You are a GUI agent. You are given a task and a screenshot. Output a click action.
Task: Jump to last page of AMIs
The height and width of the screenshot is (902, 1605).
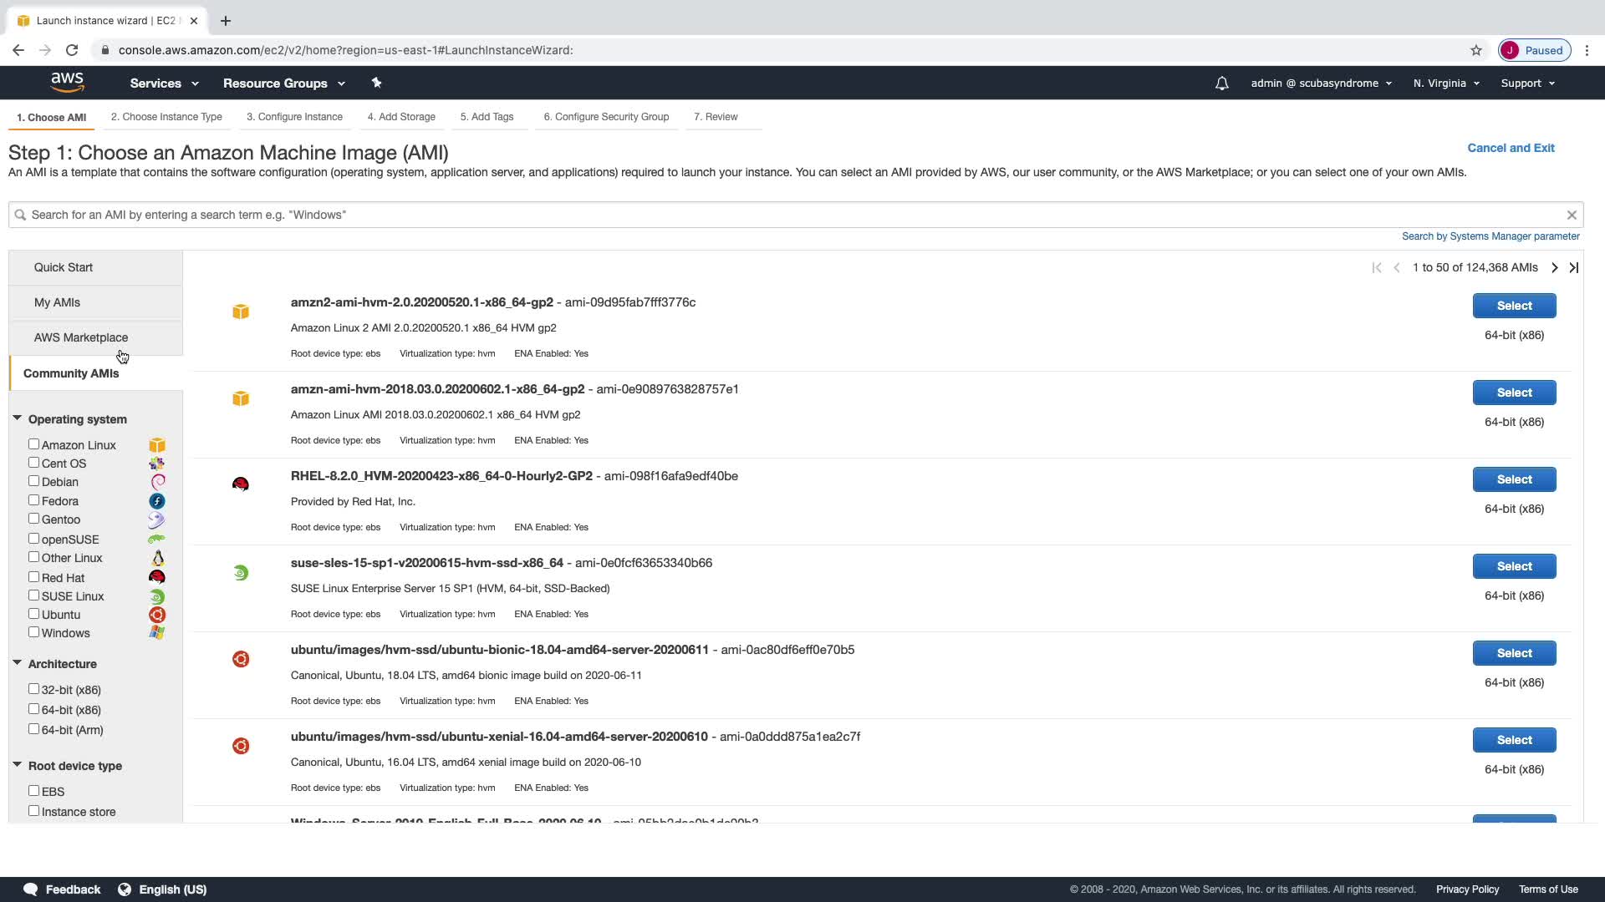(x=1574, y=267)
